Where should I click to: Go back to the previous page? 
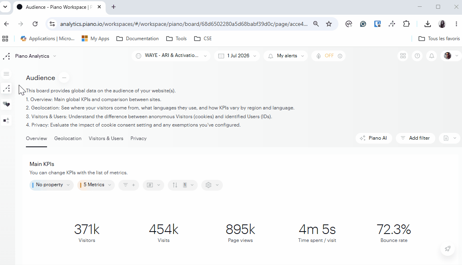coord(6,24)
